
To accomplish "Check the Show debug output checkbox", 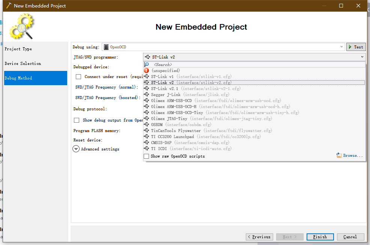I will 77,120.
